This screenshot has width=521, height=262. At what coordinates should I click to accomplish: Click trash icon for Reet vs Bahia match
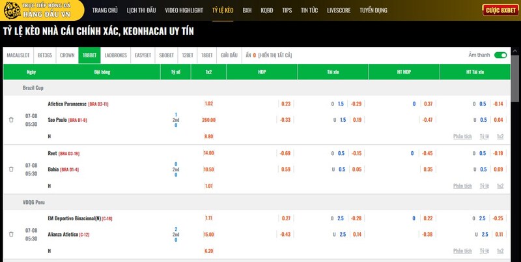coord(11,169)
